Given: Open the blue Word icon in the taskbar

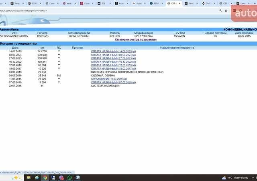Looking at the screenshot, I should click(53, 177).
